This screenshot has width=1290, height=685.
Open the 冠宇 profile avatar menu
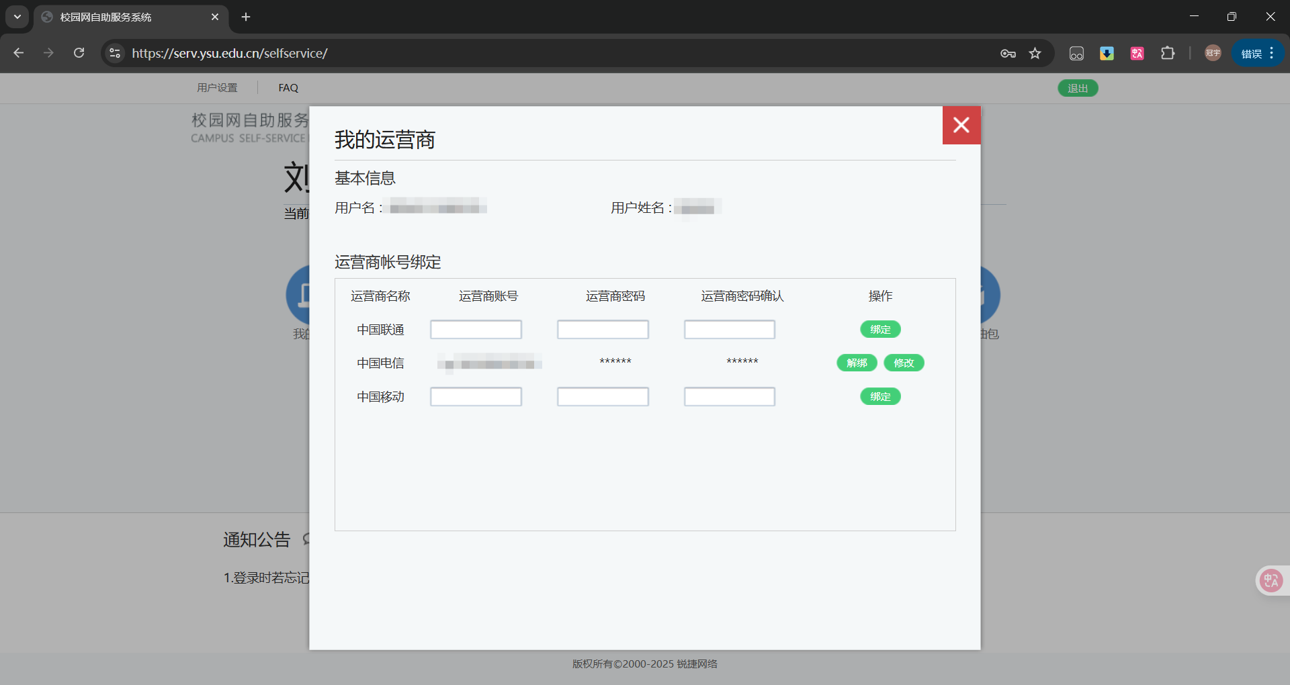[x=1212, y=53]
